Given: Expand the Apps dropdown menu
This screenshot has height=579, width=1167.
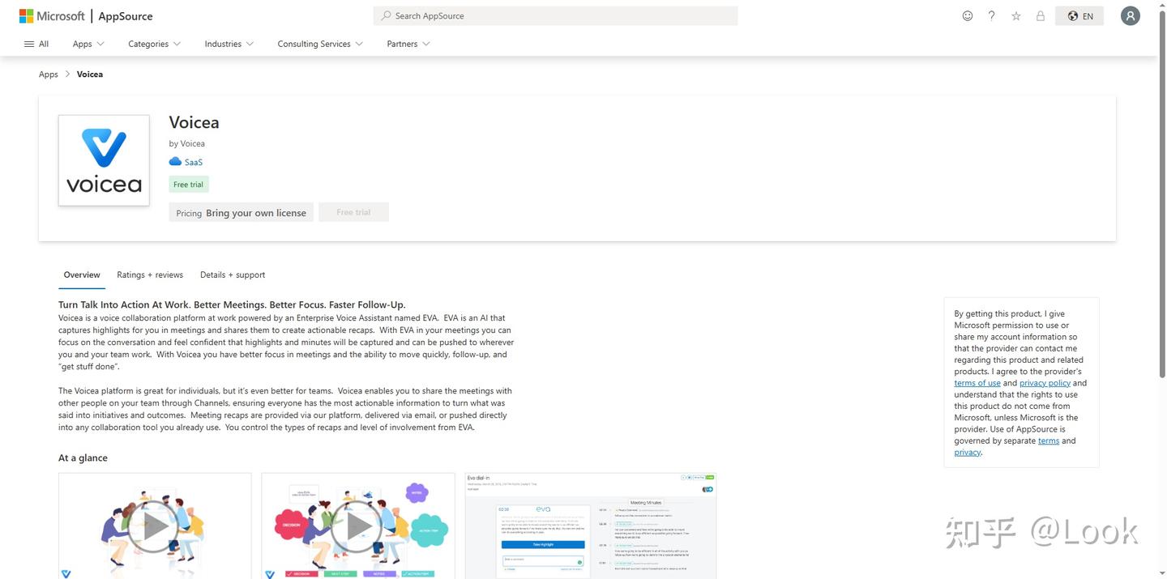Looking at the screenshot, I should [x=88, y=44].
